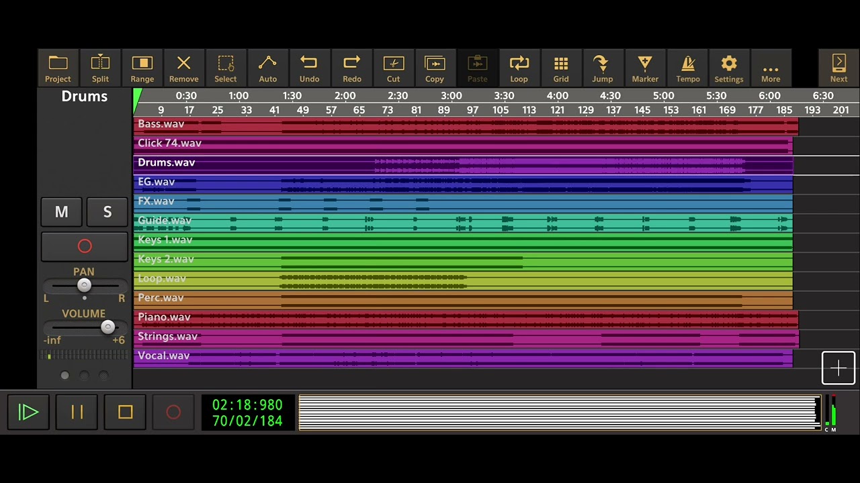This screenshot has width=860, height=483.
Task: Toggle the Grid snapping
Action: click(561, 68)
